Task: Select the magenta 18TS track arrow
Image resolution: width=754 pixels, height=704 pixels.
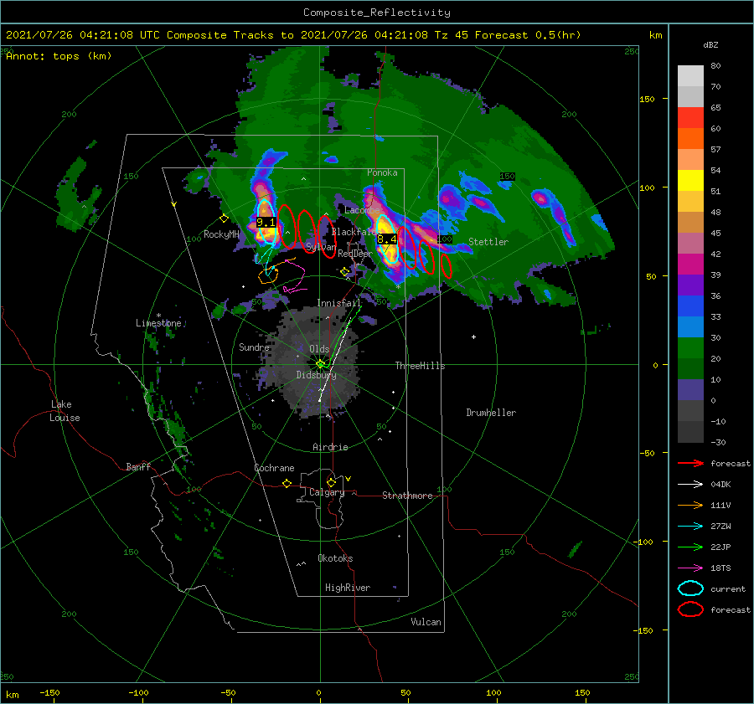Action: pos(690,568)
